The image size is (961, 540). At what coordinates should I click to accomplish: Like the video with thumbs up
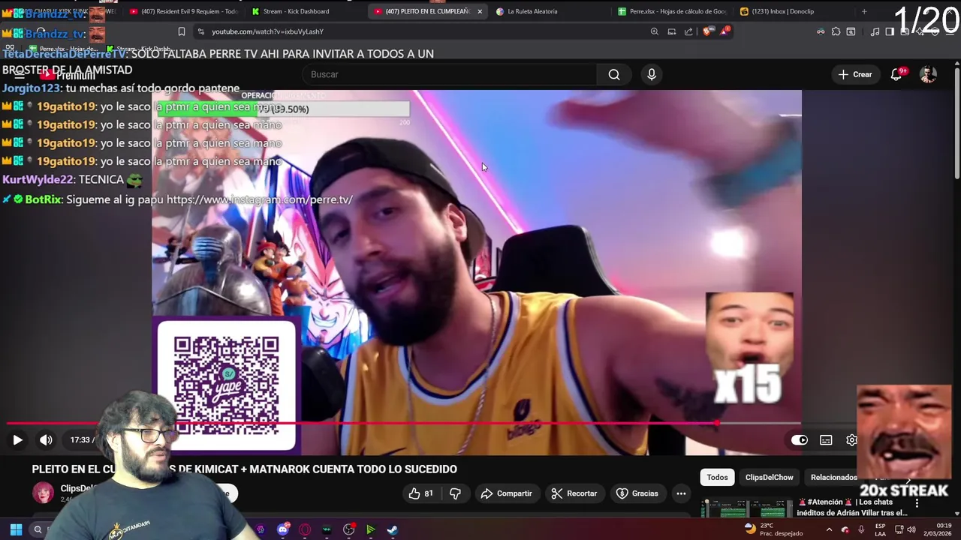click(x=421, y=493)
